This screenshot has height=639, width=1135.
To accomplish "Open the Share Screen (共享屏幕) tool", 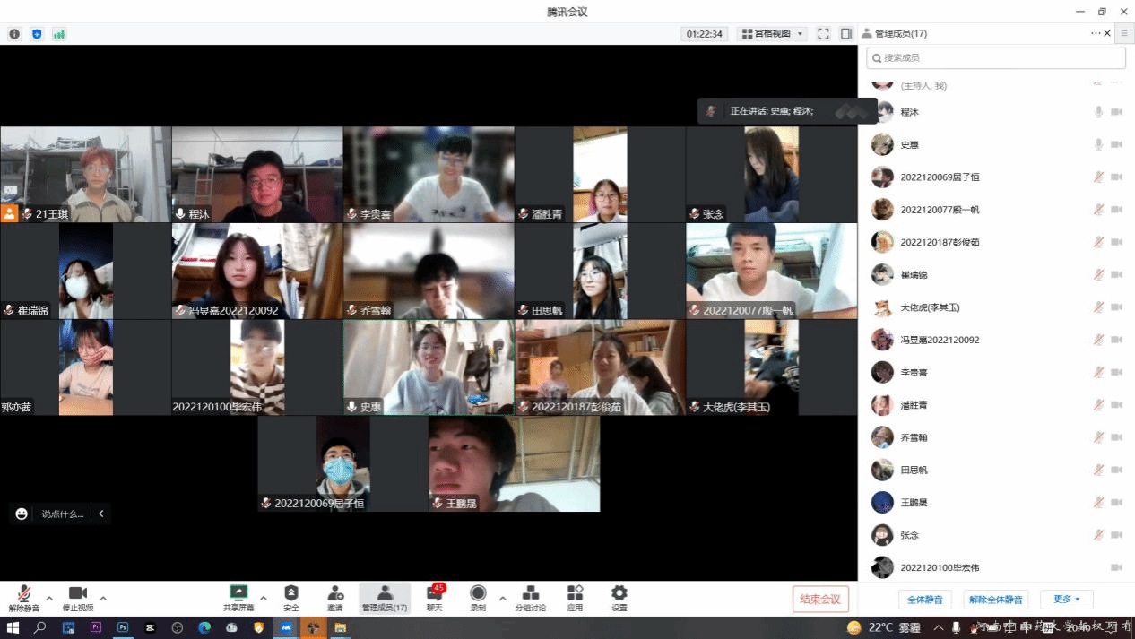I will (x=238, y=598).
